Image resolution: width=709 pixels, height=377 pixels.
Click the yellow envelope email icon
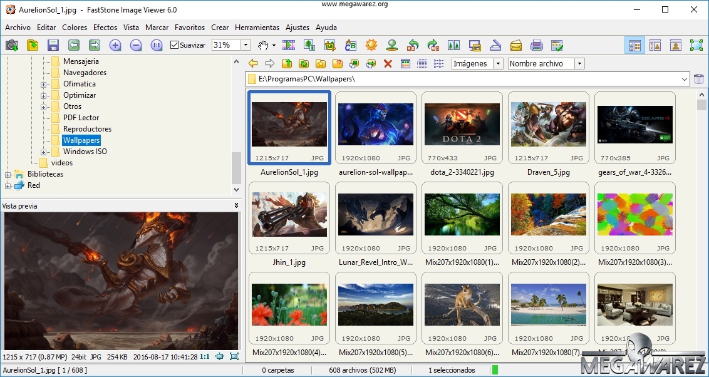516,45
